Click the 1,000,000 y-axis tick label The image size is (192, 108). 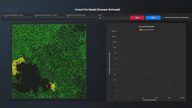pyautogui.click(x=113, y=31)
